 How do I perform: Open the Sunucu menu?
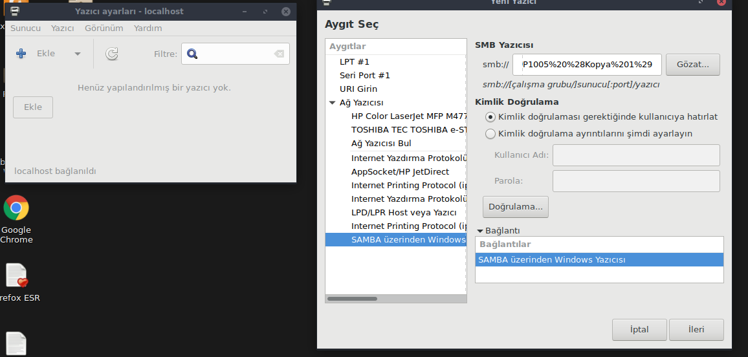(x=25, y=28)
